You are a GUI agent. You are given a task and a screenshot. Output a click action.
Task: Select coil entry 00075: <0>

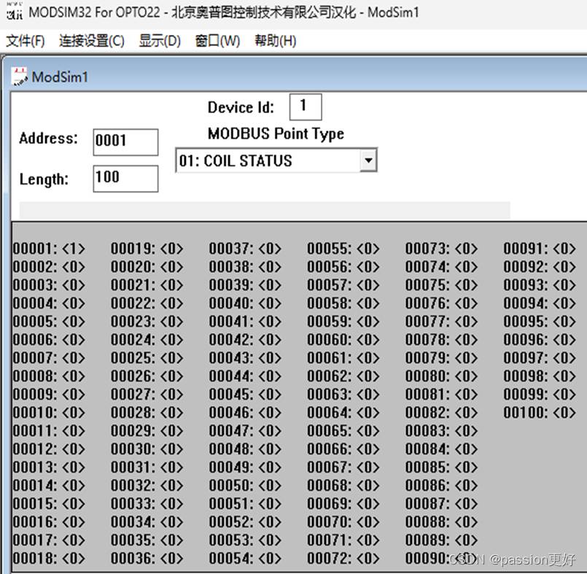(x=442, y=285)
